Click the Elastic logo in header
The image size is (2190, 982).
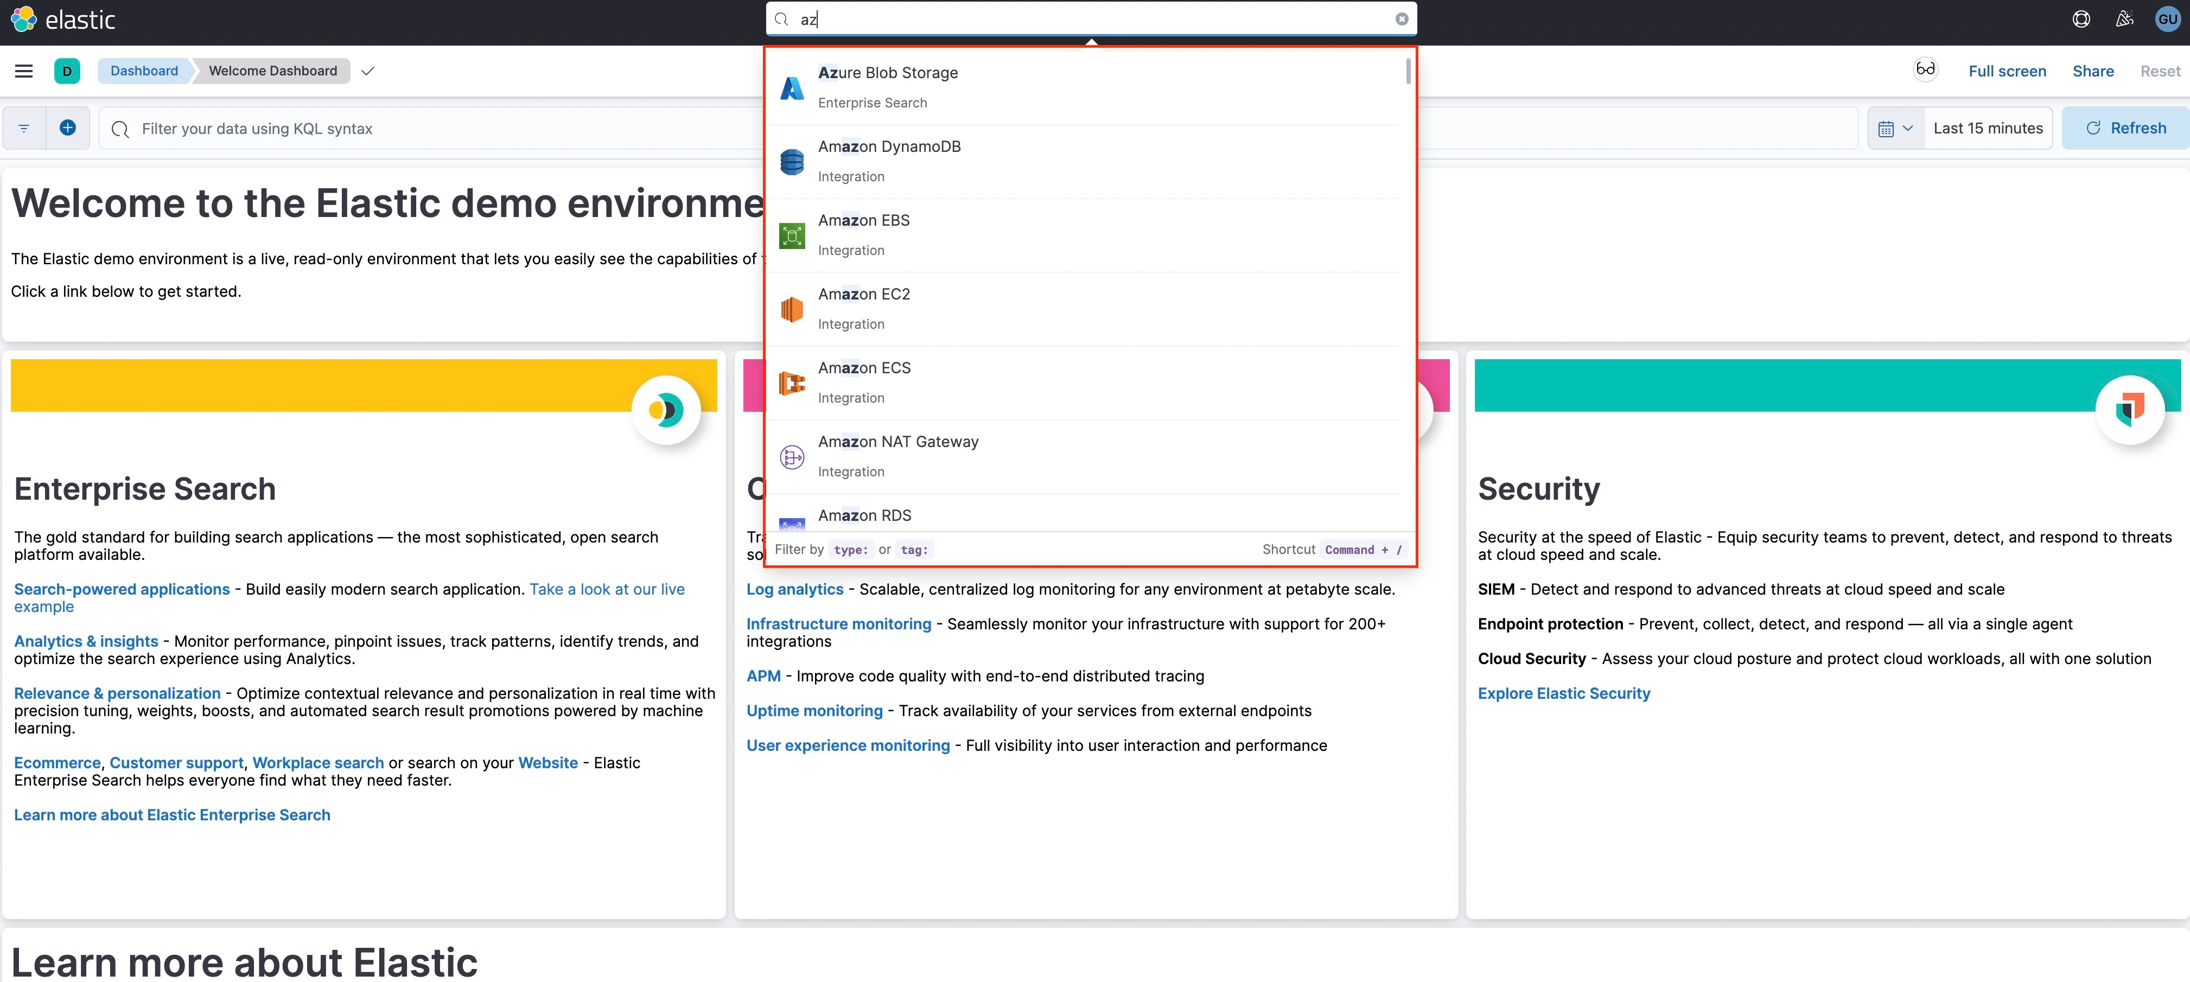click(x=62, y=20)
